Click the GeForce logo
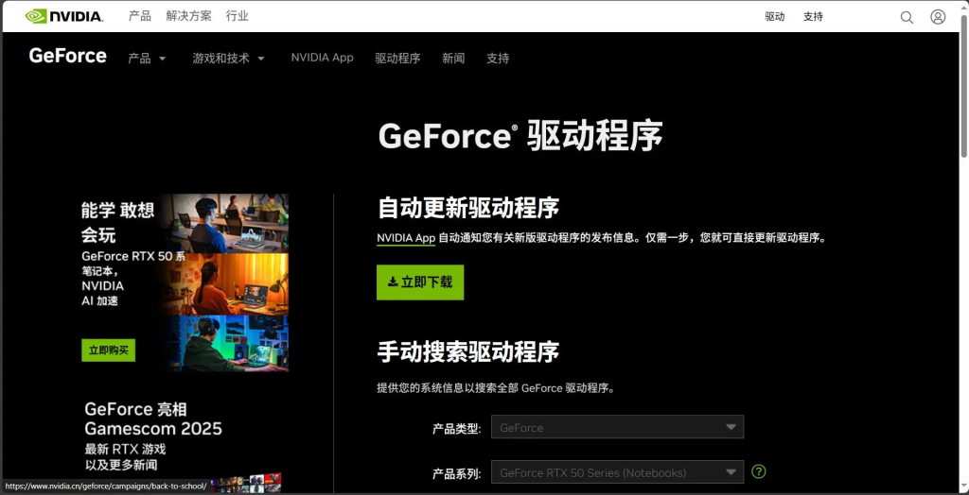969x495 pixels. (67, 57)
